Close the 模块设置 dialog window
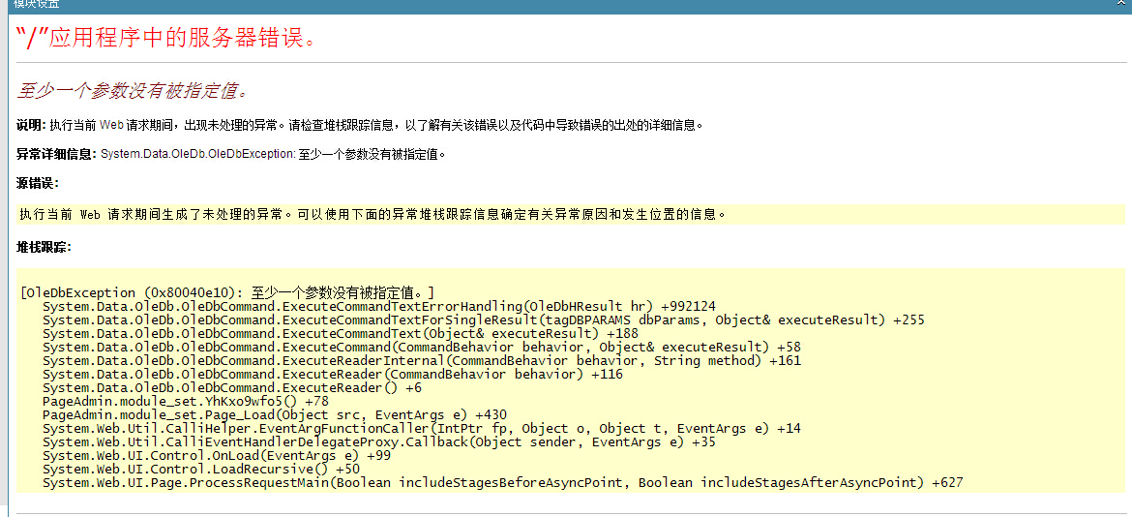The height and width of the screenshot is (517, 1132). (1119, 4)
